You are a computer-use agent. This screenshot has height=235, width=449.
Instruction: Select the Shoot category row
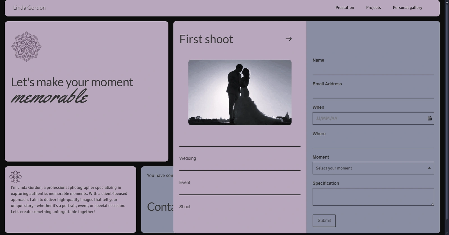click(240, 207)
